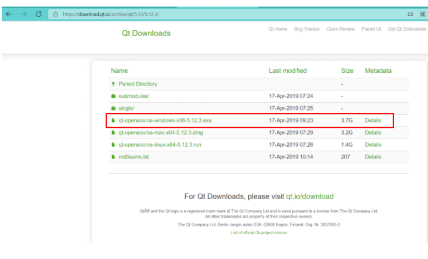Click the browser forward arrow
The image size is (428, 259).
coord(24,14)
